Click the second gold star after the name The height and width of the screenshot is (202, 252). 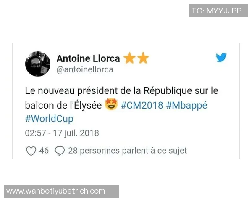pyautogui.click(x=143, y=58)
